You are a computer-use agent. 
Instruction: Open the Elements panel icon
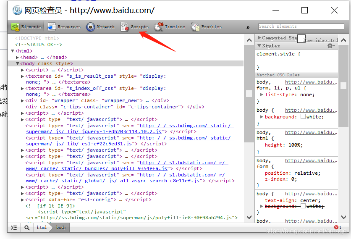coord(15,27)
